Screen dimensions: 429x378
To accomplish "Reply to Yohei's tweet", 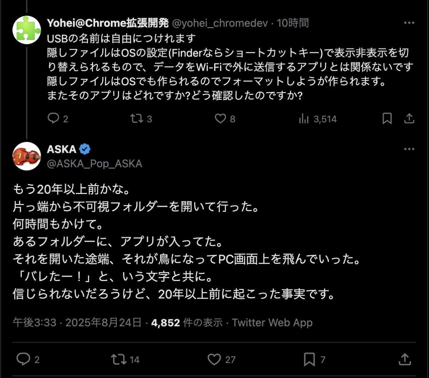I will coord(53,118).
